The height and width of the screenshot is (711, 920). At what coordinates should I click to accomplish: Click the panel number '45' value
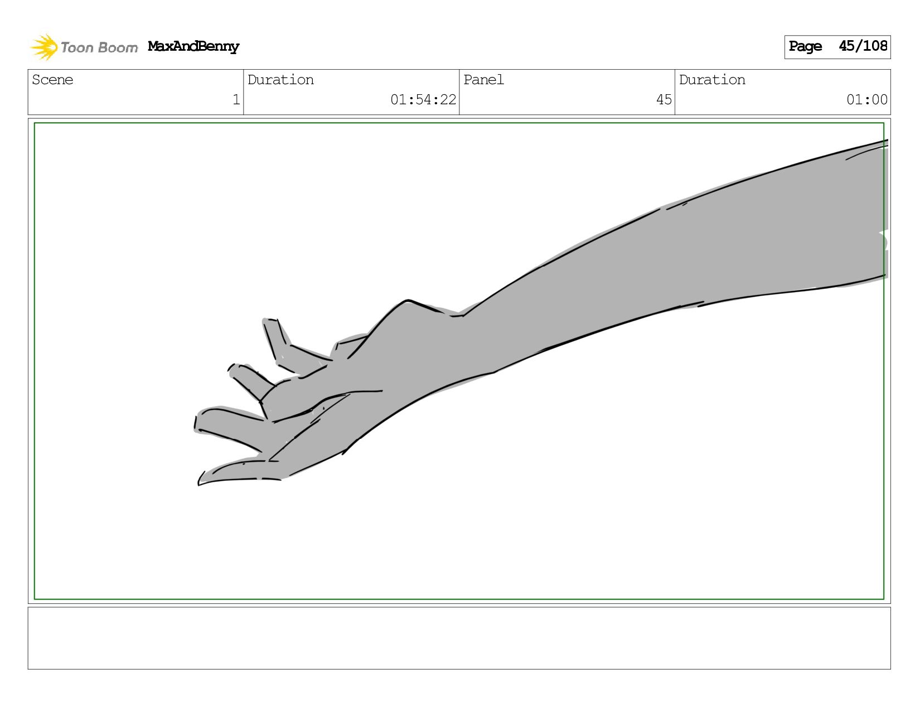point(664,100)
